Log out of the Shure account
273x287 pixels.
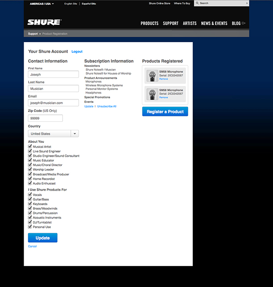[77, 51]
